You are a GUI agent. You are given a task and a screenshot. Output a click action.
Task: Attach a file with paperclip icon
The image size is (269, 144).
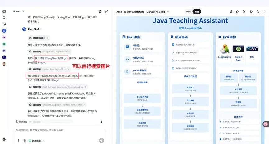click(19, 141)
